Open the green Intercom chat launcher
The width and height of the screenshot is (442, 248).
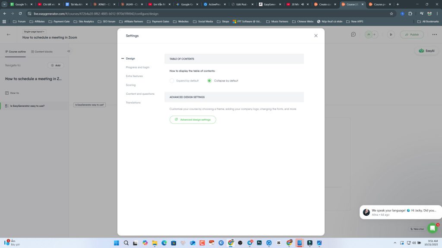(432, 228)
